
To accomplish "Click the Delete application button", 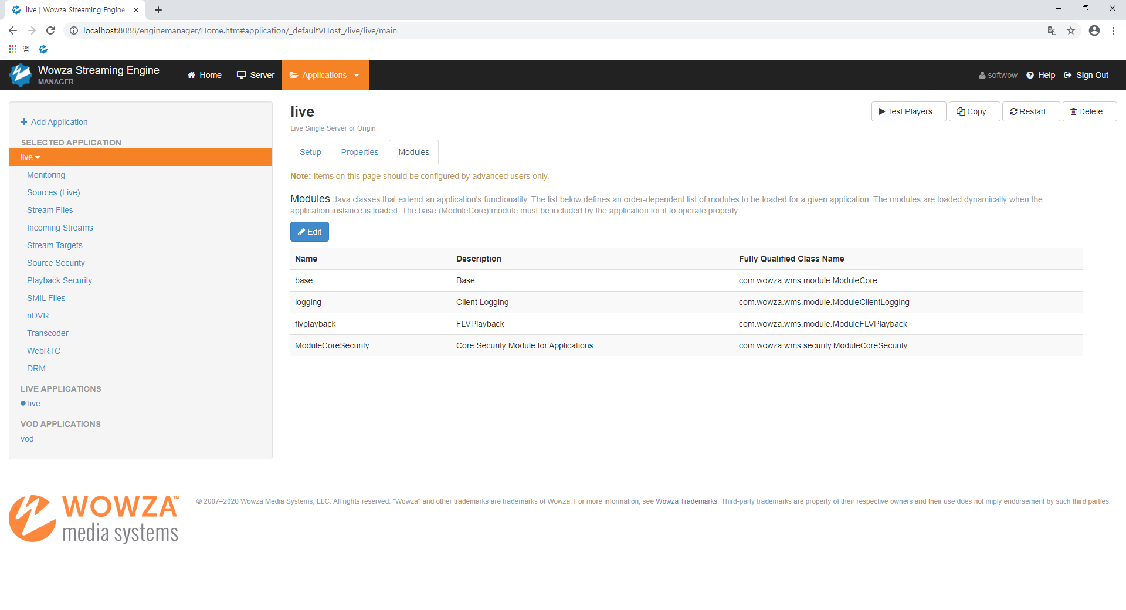I will (1090, 111).
